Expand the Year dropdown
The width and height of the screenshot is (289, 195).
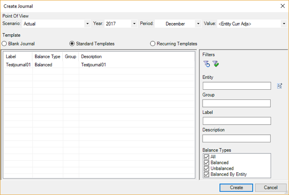134,24
